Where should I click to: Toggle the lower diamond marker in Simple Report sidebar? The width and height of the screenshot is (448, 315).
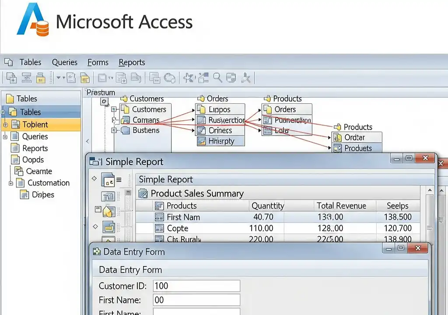pyautogui.click(x=95, y=227)
